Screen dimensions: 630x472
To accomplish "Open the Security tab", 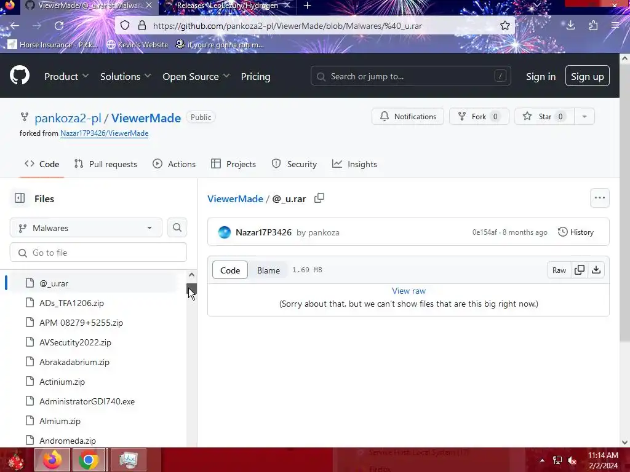I will point(294,164).
